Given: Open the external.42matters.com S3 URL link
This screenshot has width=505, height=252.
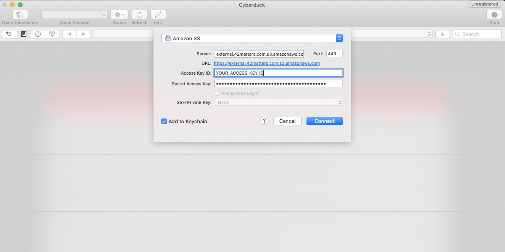Looking at the screenshot, I should point(267,63).
